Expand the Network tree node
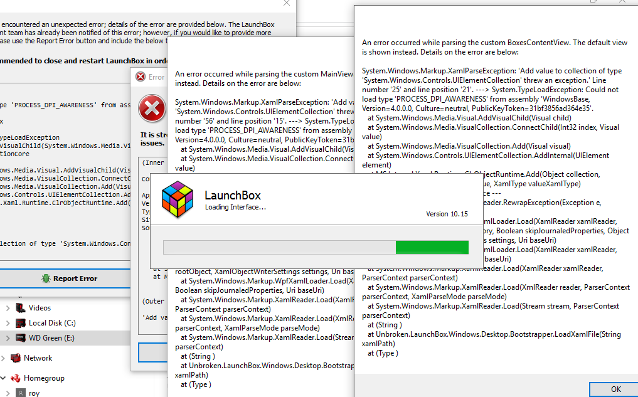Screen dimensions: 638x397 3,358
